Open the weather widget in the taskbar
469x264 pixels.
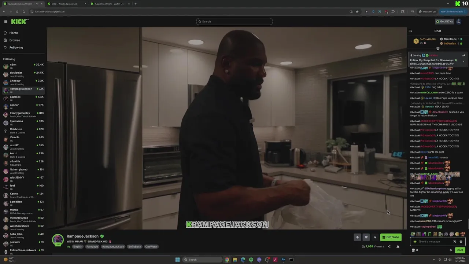click(x=10, y=260)
